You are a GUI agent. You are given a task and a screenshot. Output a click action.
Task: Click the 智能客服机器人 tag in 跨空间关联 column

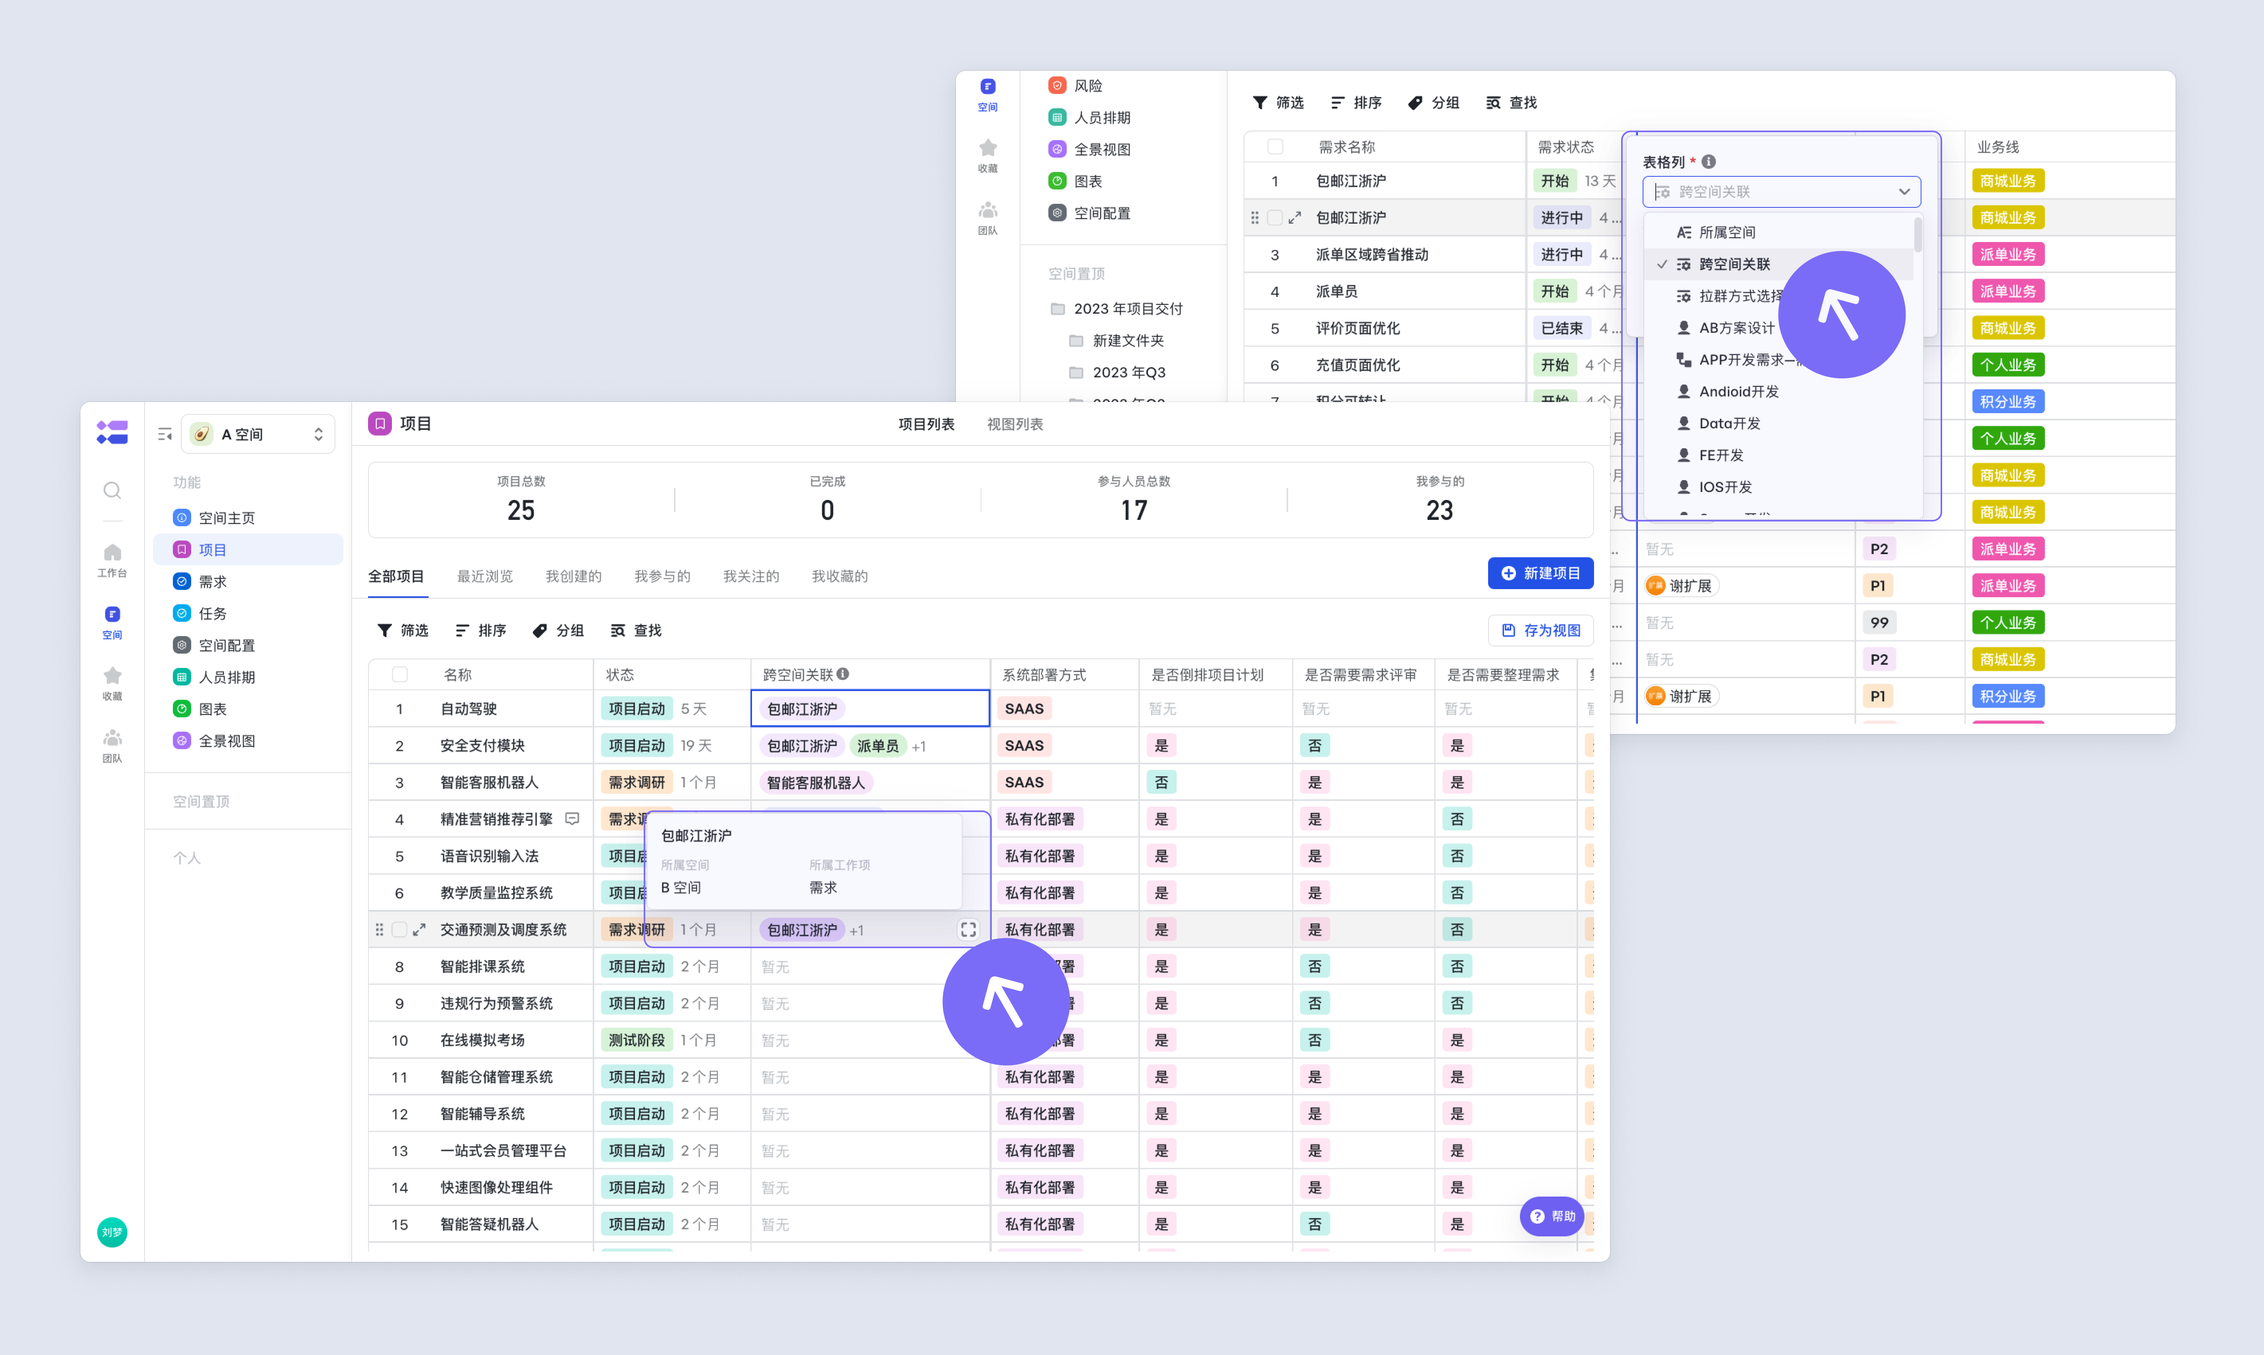816,783
